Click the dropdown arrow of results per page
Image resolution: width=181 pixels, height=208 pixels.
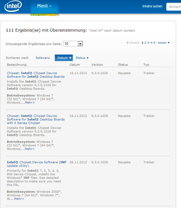pos(80,44)
